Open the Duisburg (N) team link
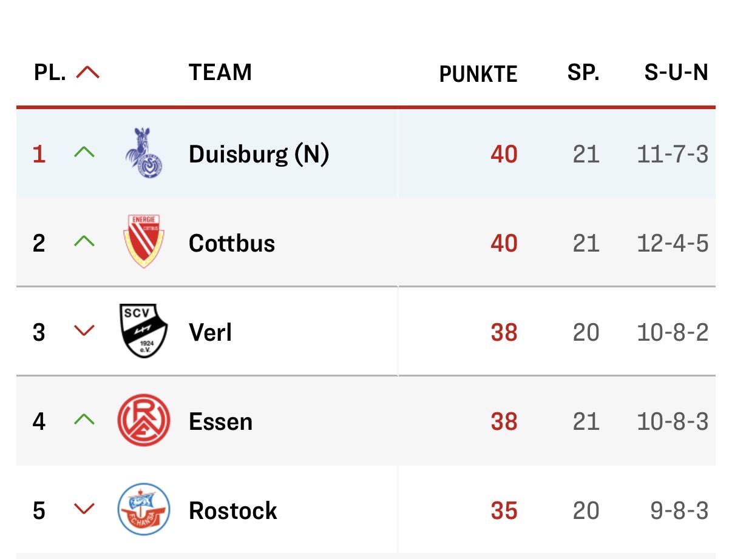The height and width of the screenshot is (559, 732). (259, 155)
